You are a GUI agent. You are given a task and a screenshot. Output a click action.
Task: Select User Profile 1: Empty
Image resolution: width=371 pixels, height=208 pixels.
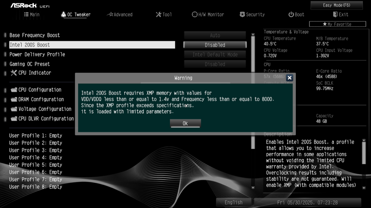[x=36, y=135]
